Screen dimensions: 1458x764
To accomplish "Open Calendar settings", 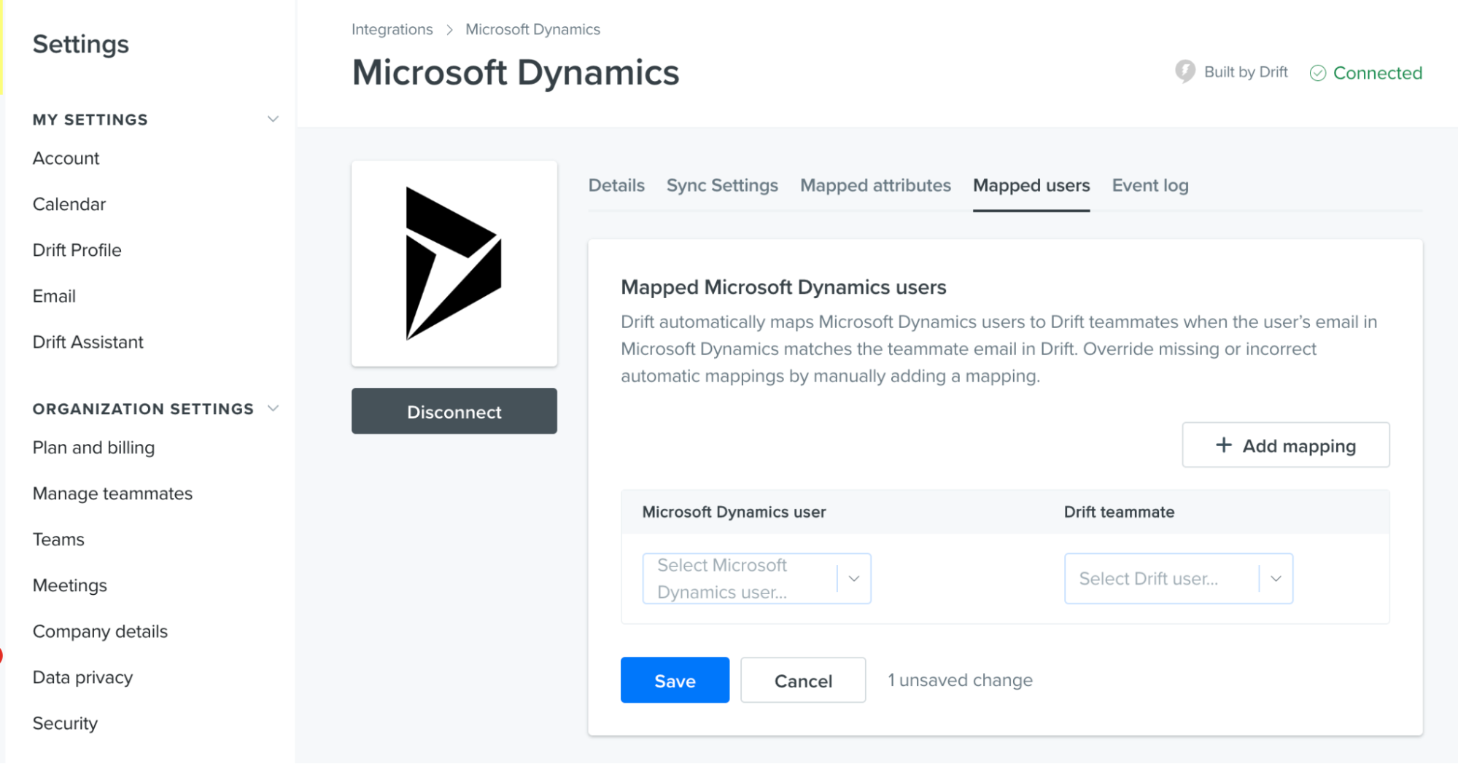I will pos(69,204).
